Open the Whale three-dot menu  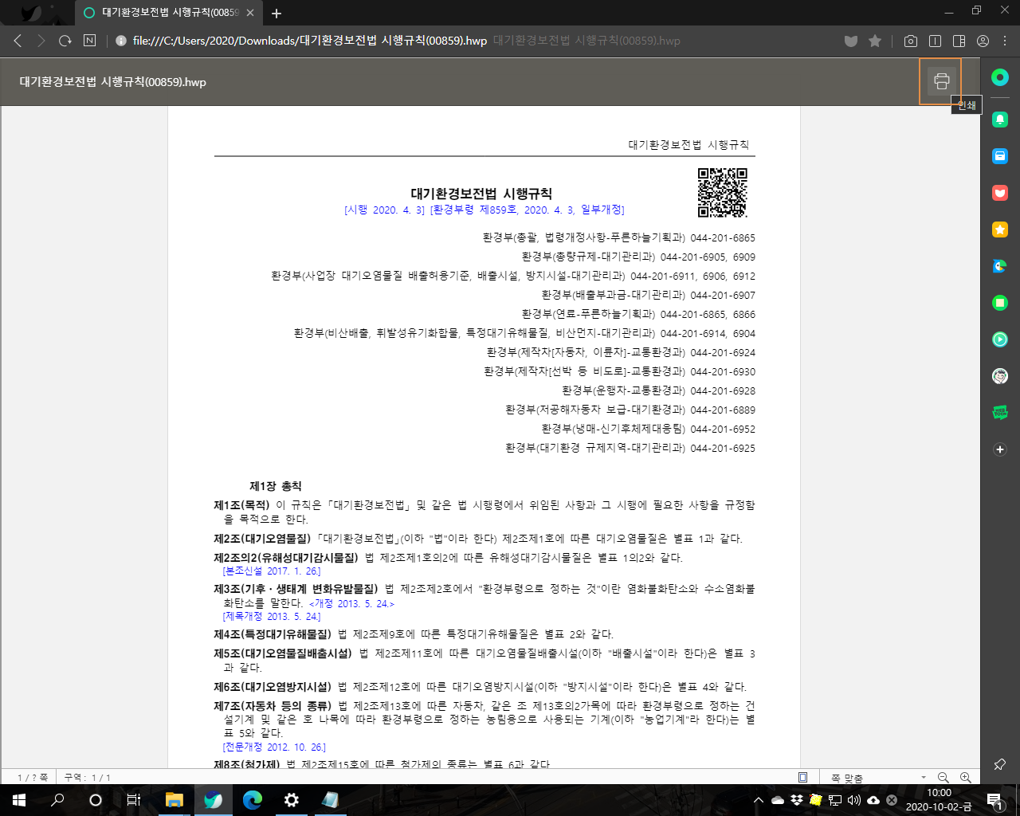pyautogui.click(x=1006, y=41)
